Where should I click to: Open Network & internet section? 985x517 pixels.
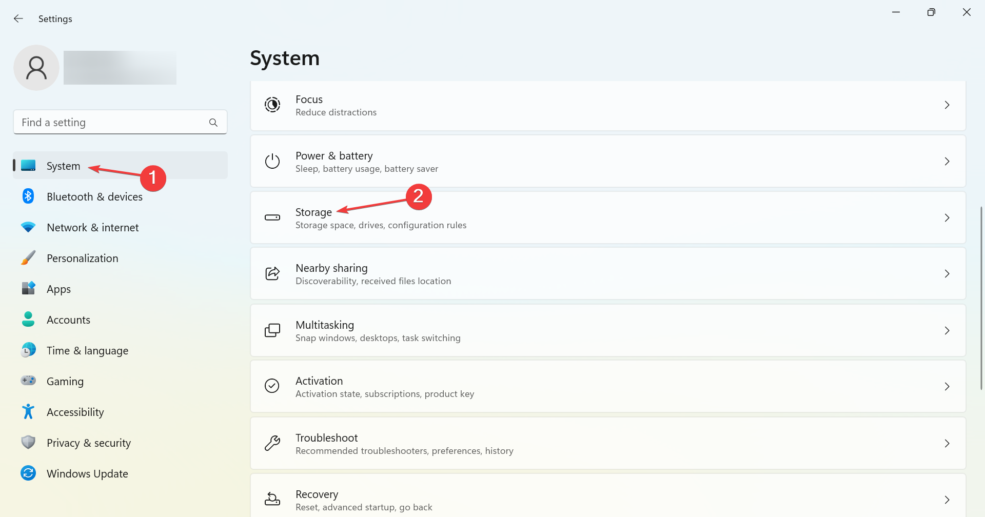point(92,228)
